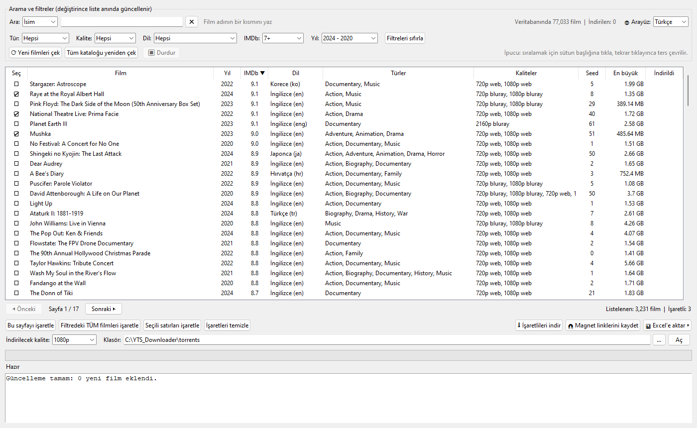Click İşaretleri temizle button
Screen dimensions: 697x428
228,325
